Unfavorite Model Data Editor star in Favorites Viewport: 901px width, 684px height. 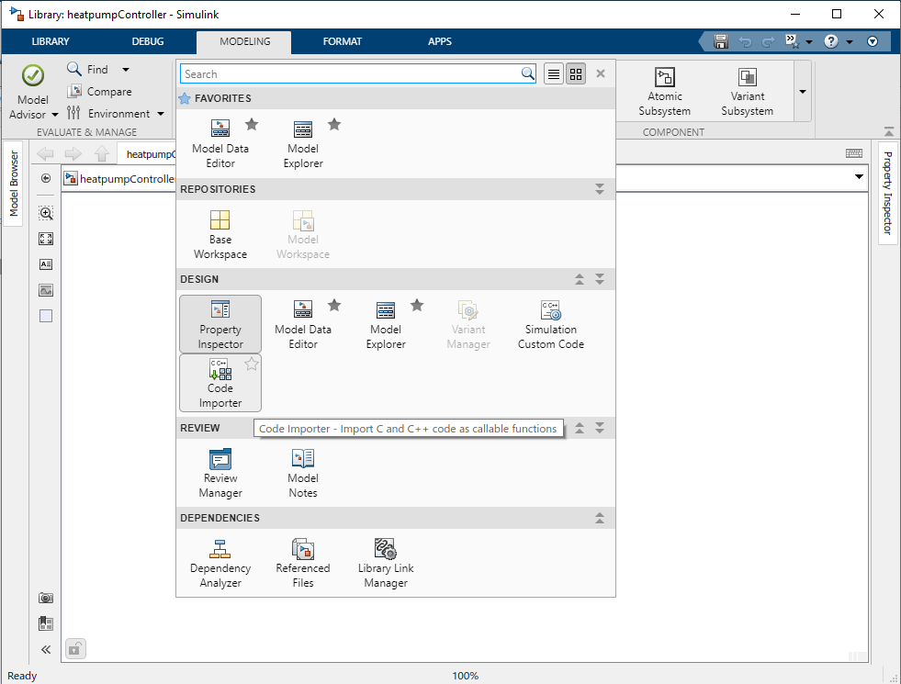tap(252, 124)
